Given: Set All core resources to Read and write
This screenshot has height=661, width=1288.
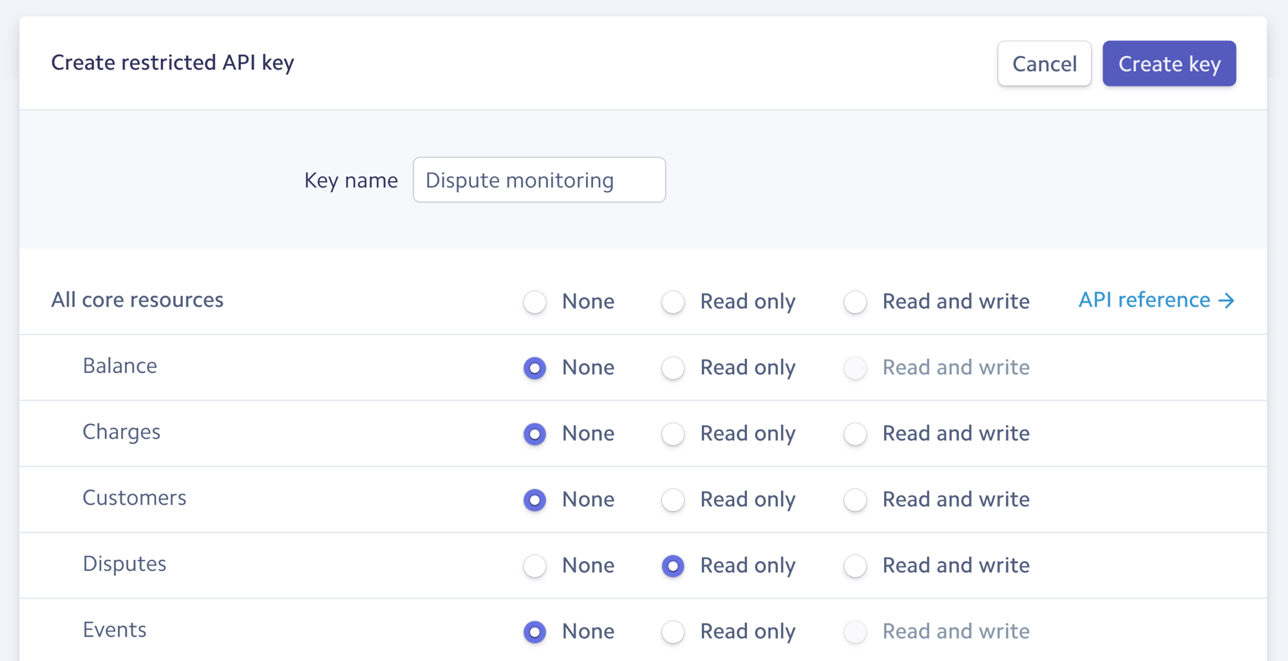Looking at the screenshot, I should pyautogui.click(x=855, y=302).
